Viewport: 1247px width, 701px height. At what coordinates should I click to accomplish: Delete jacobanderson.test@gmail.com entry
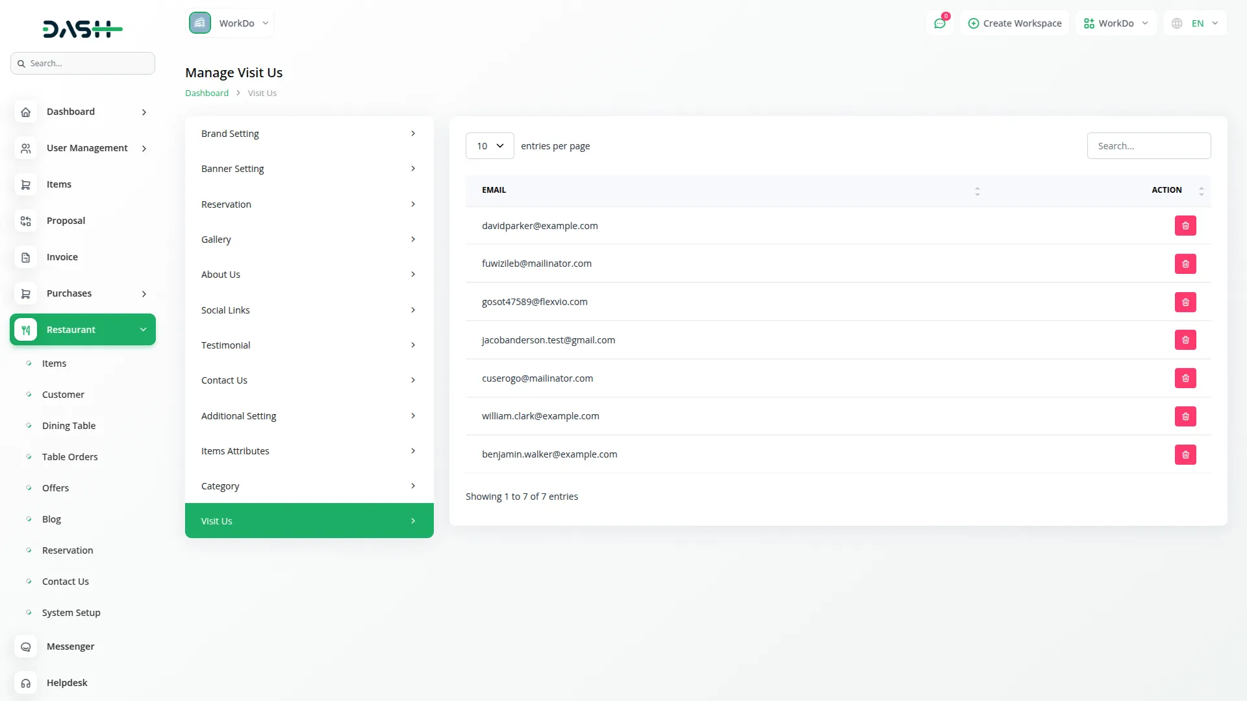pyautogui.click(x=1185, y=340)
